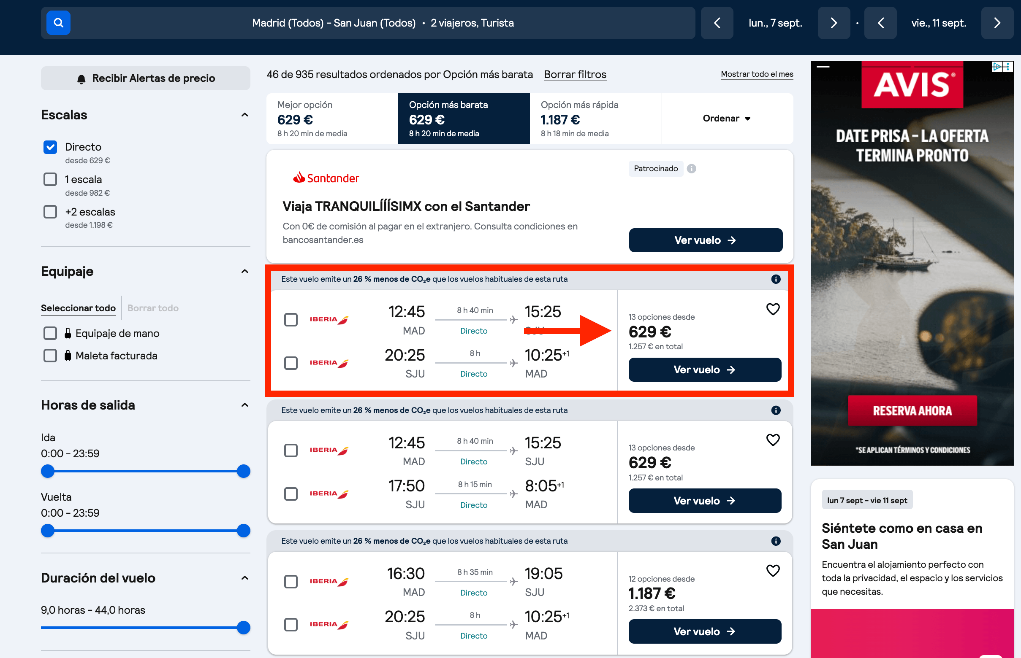Click Ver vuelo for the 17:50 return flight

704,500
